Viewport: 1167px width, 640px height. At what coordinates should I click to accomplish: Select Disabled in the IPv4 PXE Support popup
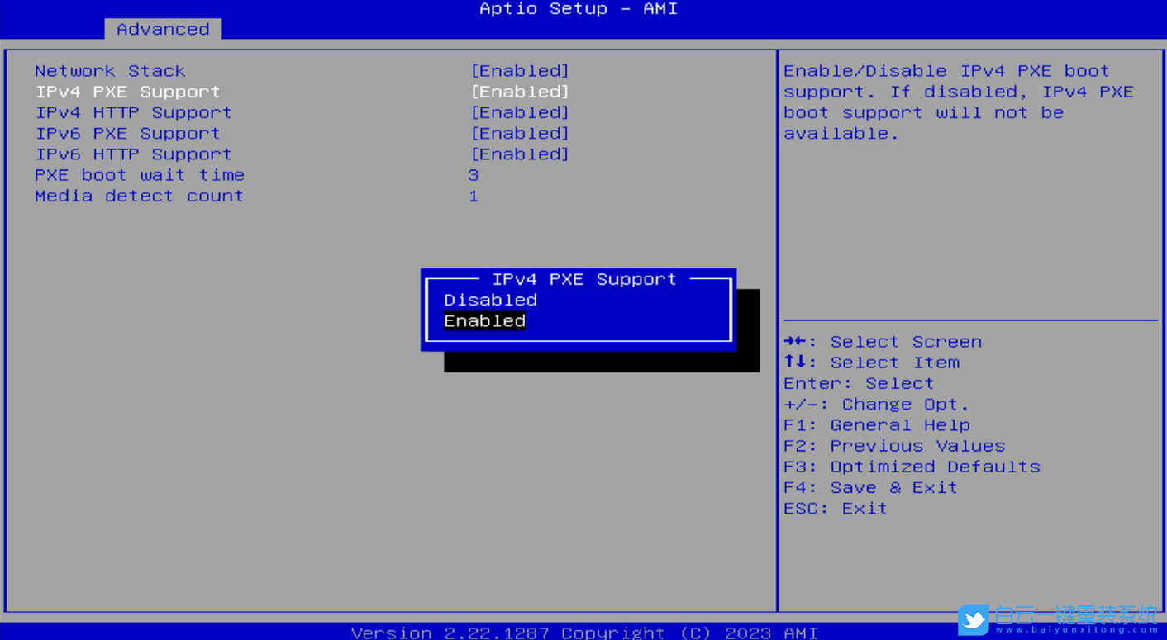[489, 300]
